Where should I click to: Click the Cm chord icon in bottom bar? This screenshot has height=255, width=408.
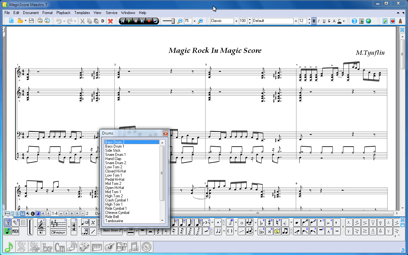(x=61, y=247)
